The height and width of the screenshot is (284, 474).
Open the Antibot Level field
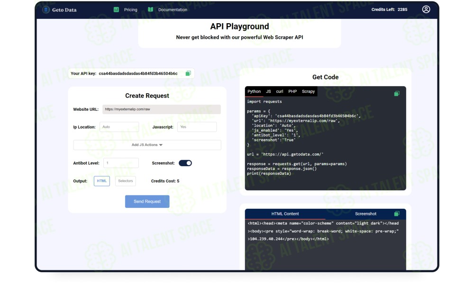pyautogui.click(x=121, y=163)
